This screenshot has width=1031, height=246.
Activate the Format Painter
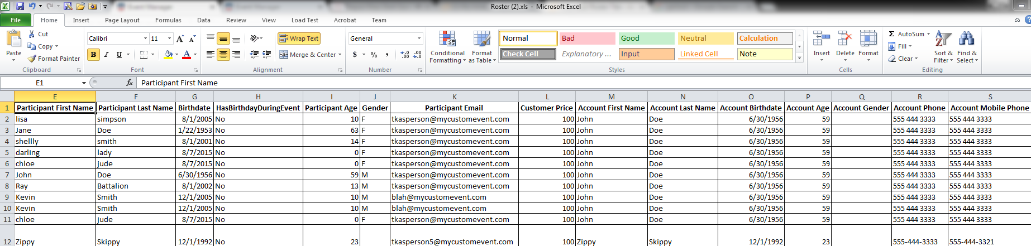54,59
